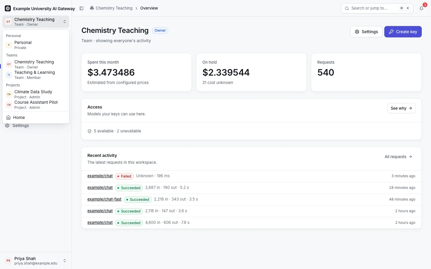Open the notifications bell
The height and width of the screenshot is (269, 431).
pyautogui.click(x=421, y=8)
